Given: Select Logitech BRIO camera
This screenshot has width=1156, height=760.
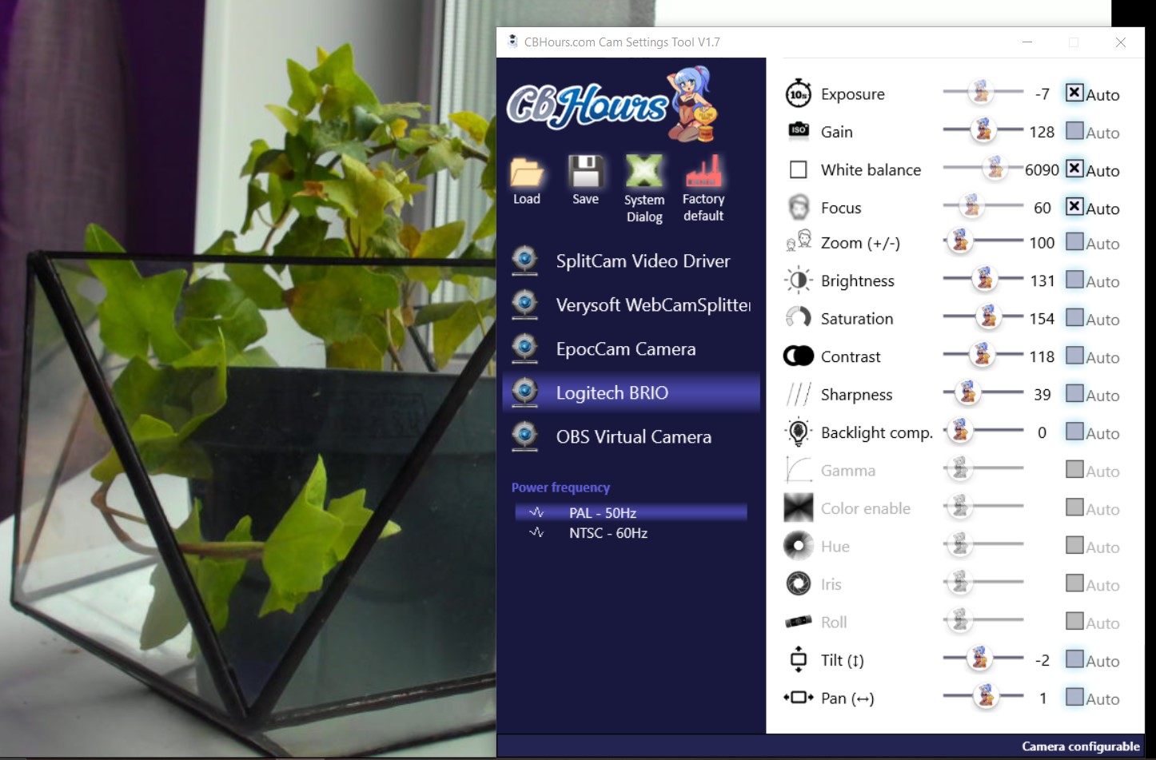Looking at the screenshot, I should click(x=631, y=392).
